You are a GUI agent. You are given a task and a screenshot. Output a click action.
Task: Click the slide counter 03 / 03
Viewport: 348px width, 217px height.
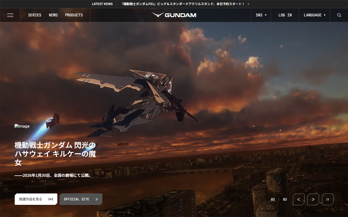[279, 199]
